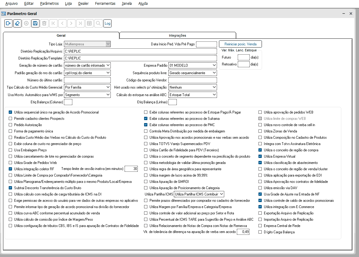Screen dimensions: 359x257
Task: Click Etiq Balança (Linhas) field
Action: [172, 102]
